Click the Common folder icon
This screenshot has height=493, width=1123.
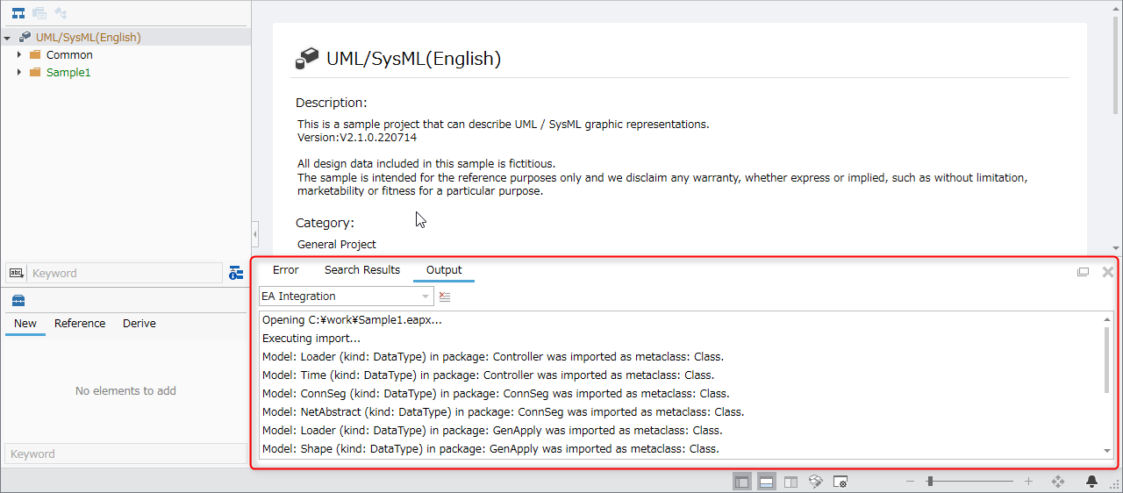[x=35, y=54]
